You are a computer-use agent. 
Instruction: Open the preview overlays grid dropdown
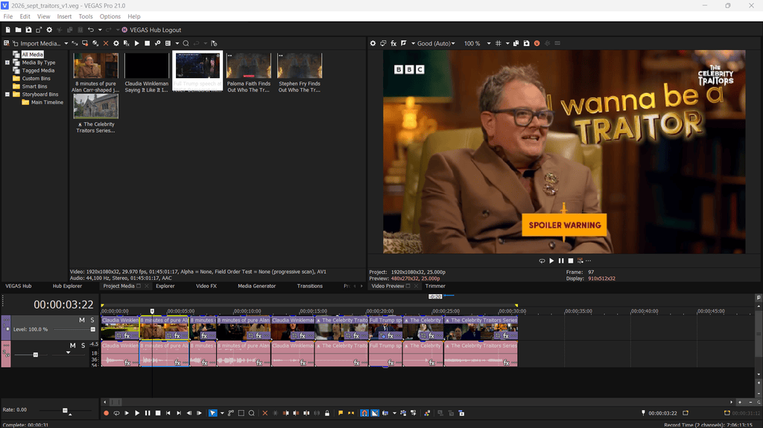[507, 43]
